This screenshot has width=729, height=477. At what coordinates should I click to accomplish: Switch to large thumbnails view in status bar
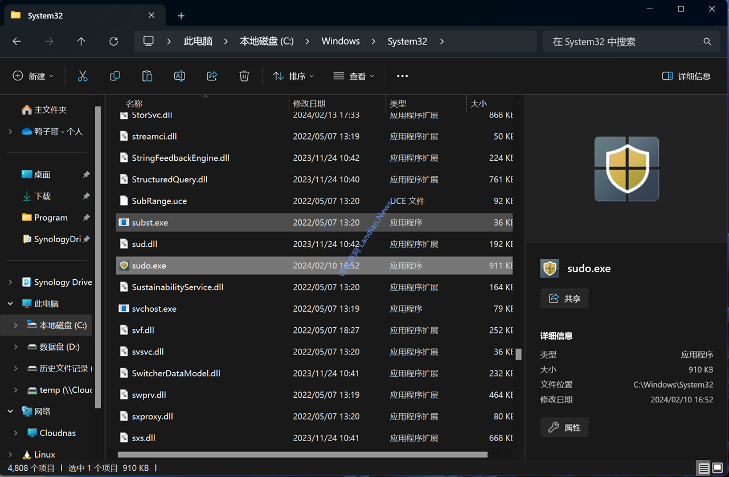tap(718, 468)
